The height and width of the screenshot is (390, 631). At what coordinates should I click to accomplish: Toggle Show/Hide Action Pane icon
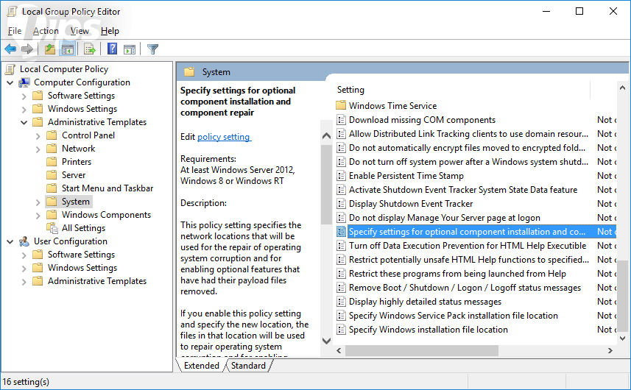(130, 49)
